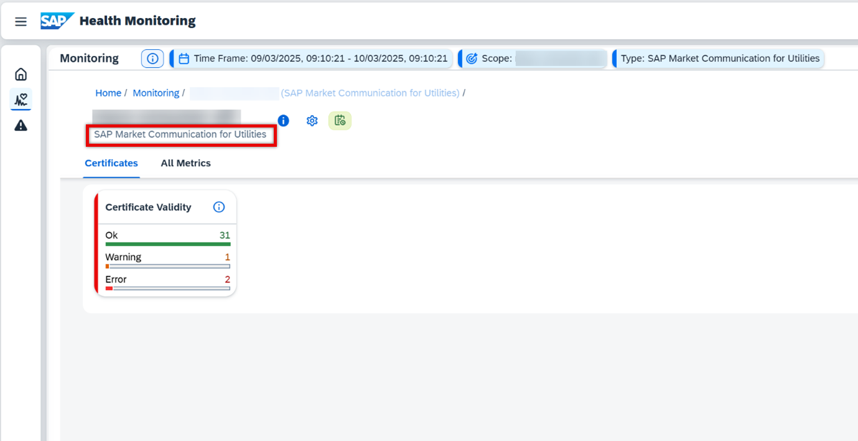Screen dimensions: 858x441
Task: Open the hamburger navigation menu
Action: click(x=21, y=22)
